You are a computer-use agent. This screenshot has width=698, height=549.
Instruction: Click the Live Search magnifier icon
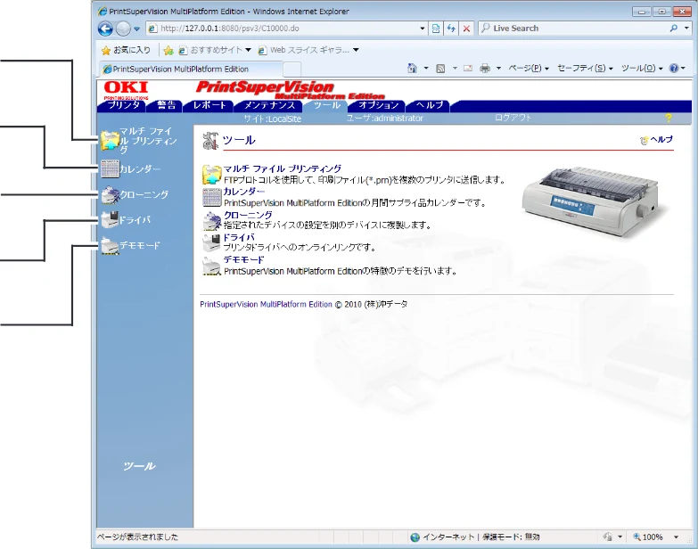click(674, 28)
